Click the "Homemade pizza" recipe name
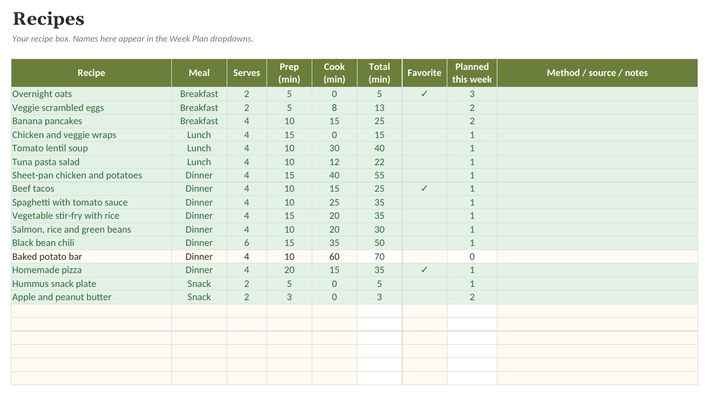 92,270
